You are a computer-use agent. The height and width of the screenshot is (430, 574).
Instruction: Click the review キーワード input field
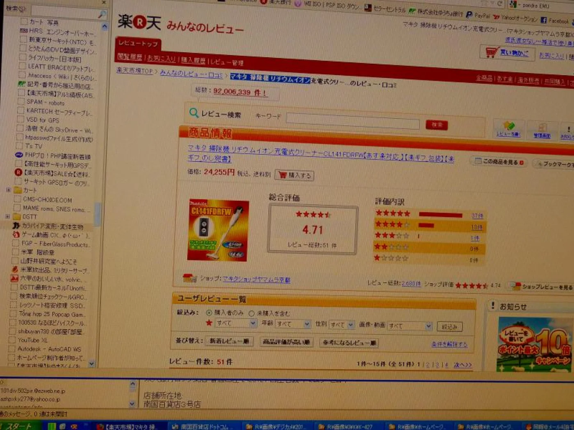click(x=353, y=121)
